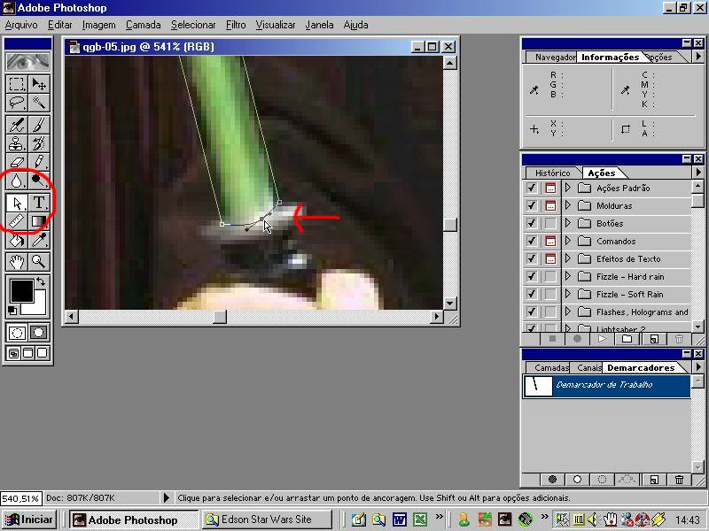Launch Word from the quick launch bar
This screenshot has height=531, width=709.
point(400,519)
